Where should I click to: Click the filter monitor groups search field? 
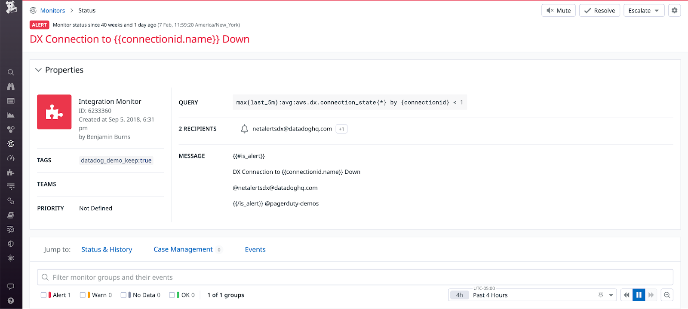(355, 277)
